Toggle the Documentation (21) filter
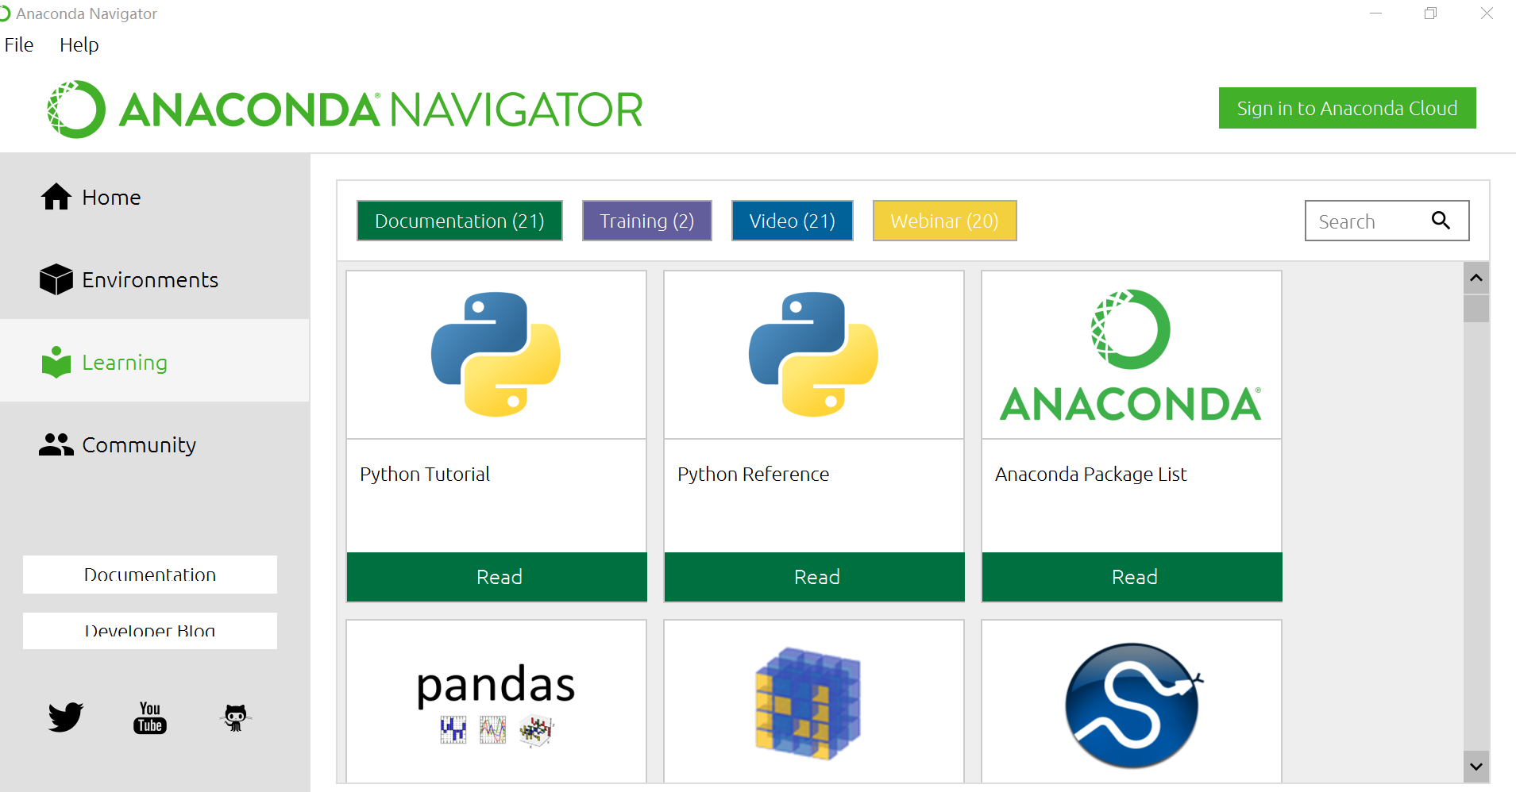The width and height of the screenshot is (1516, 792). pos(460,221)
